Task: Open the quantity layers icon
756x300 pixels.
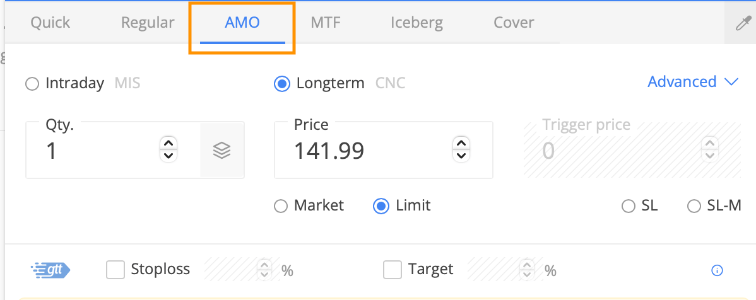Action: 221,151
